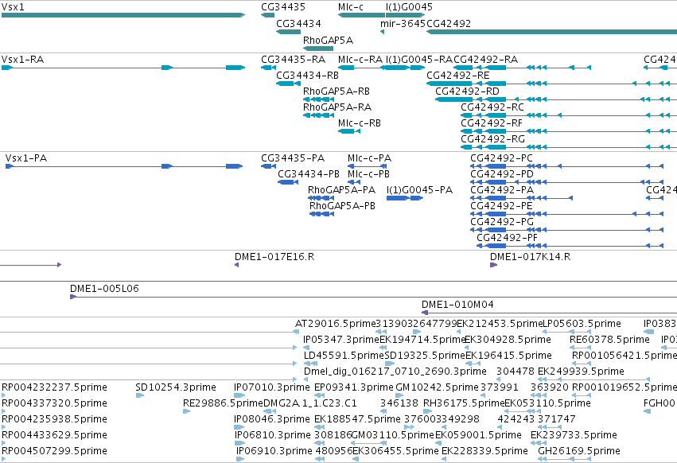Viewport: 677px width, 463px height.
Task: Select the EP09341.3prime EST
Action: [x=319, y=395]
